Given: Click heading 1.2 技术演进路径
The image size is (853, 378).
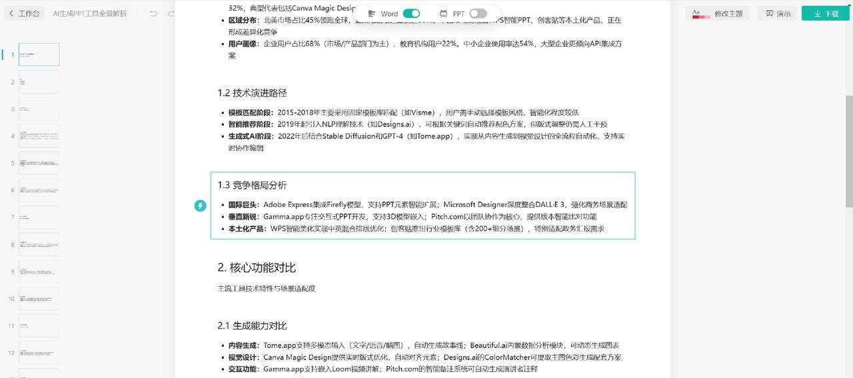Looking at the screenshot, I should (252, 93).
